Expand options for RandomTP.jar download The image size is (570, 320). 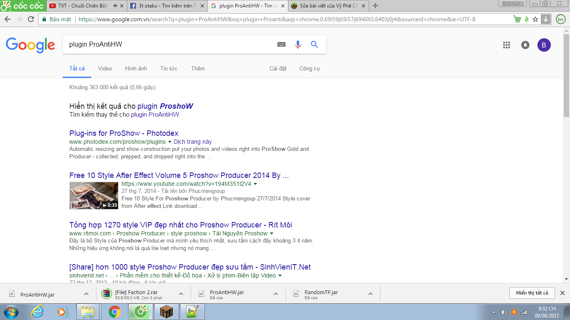371,294
